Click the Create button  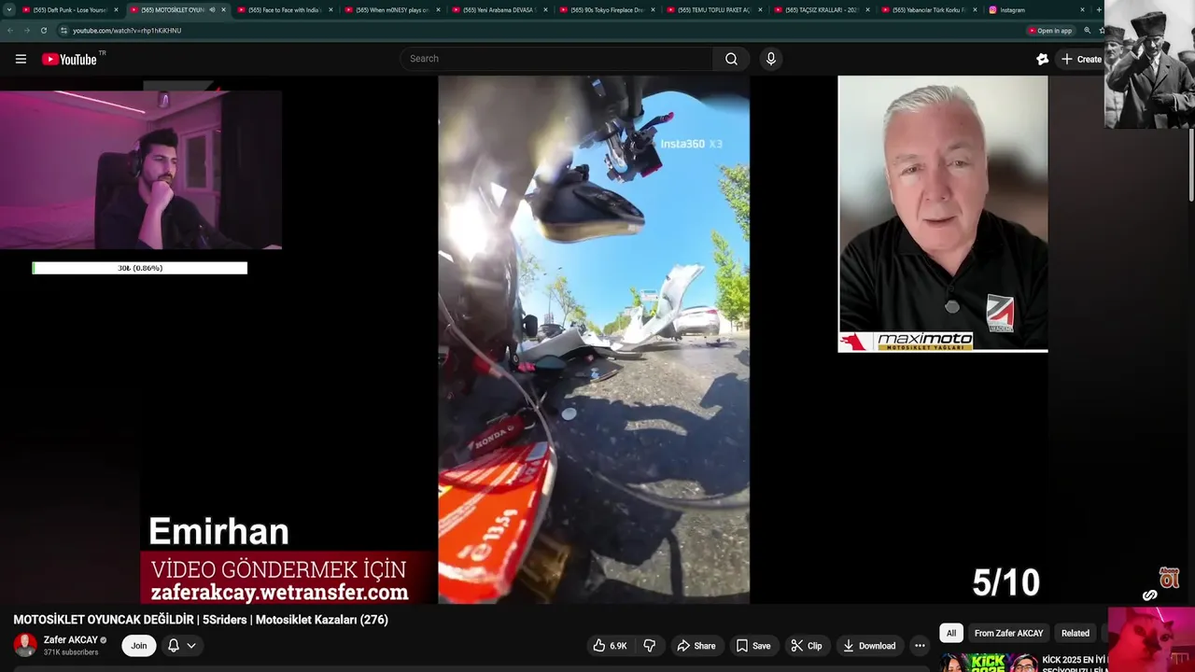click(1081, 59)
